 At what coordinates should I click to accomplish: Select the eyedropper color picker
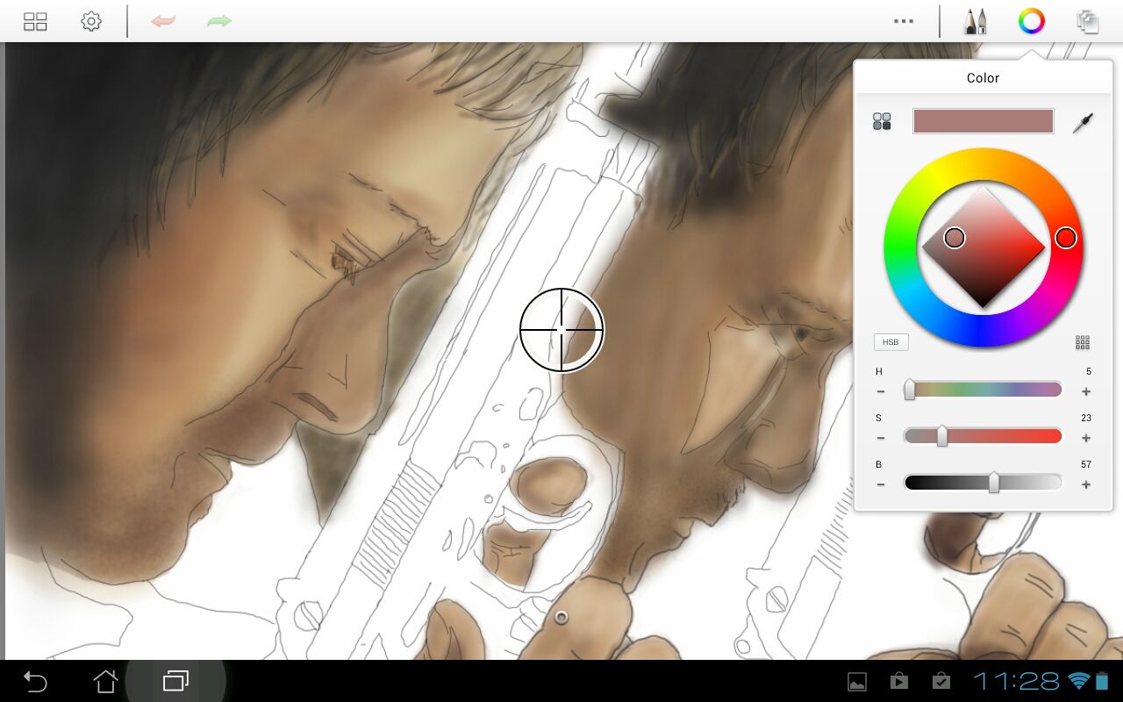point(1084,123)
